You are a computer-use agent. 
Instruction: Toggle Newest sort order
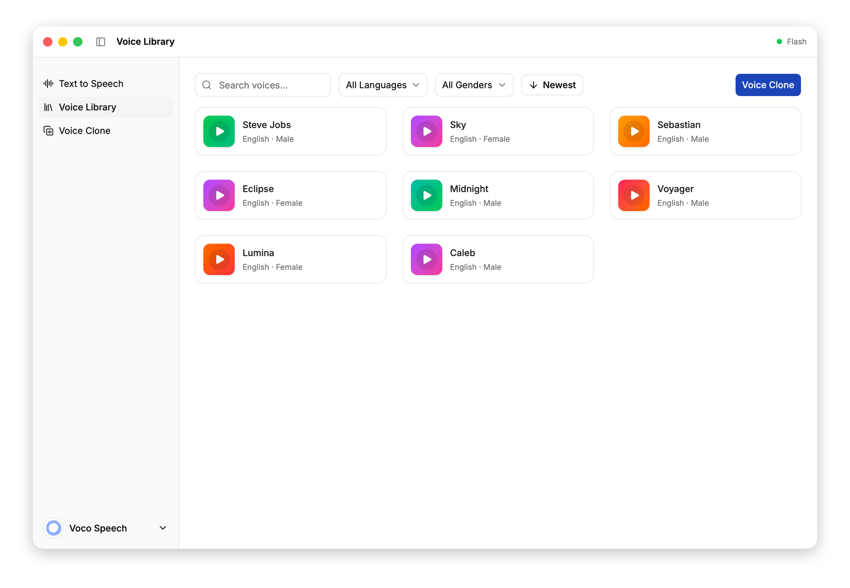point(552,85)
